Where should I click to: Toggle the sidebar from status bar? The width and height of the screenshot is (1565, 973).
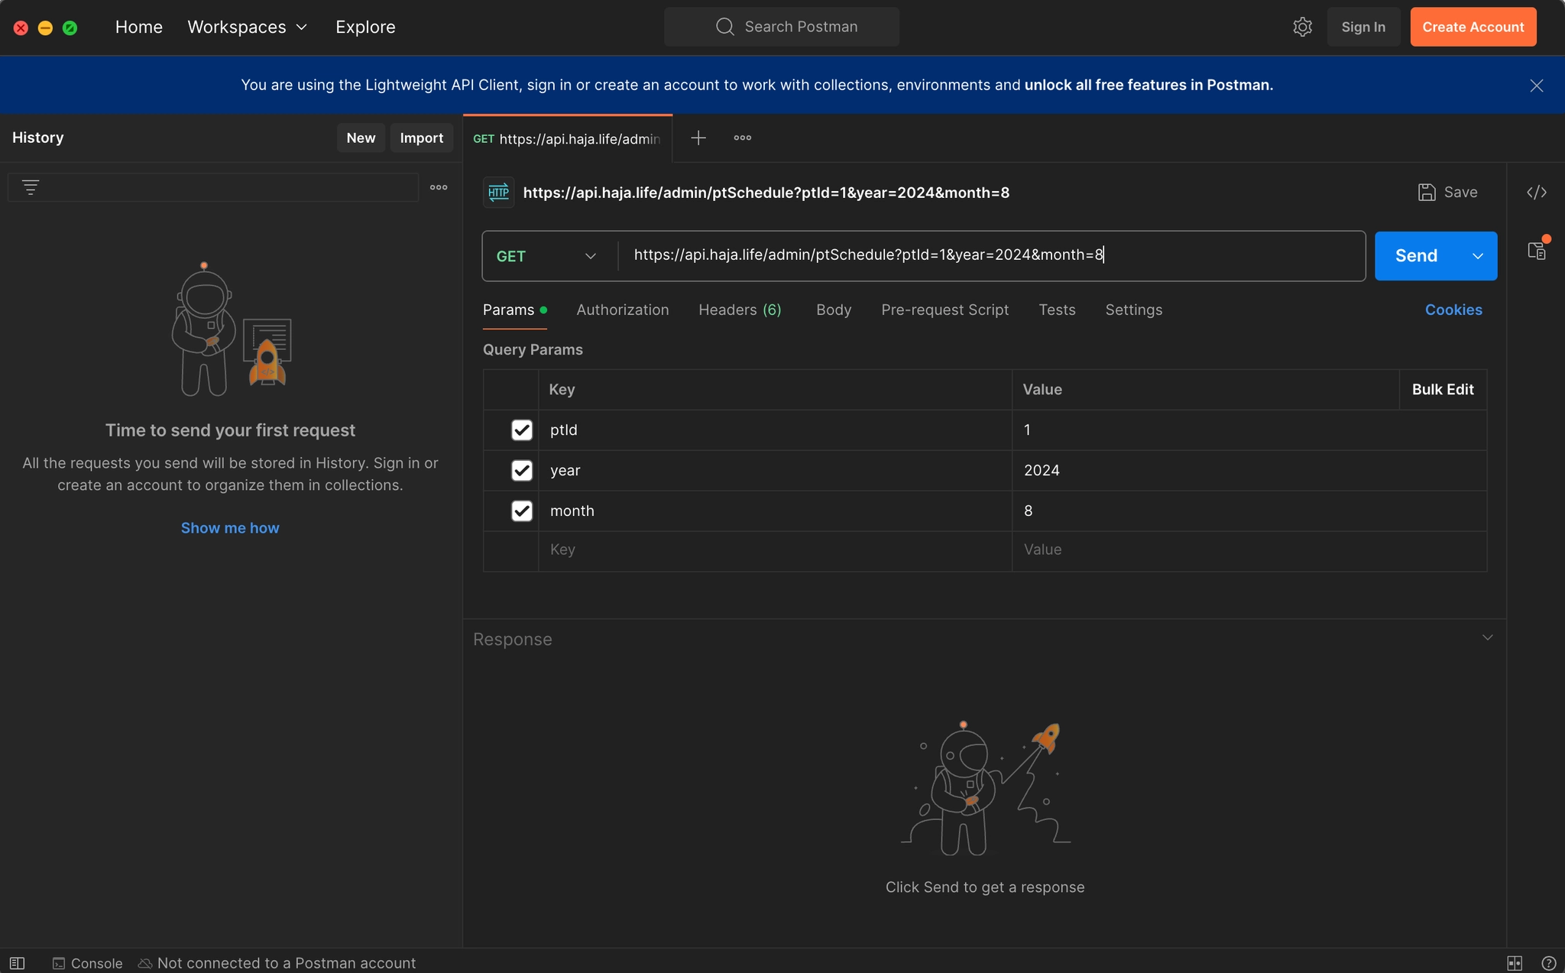18,963
